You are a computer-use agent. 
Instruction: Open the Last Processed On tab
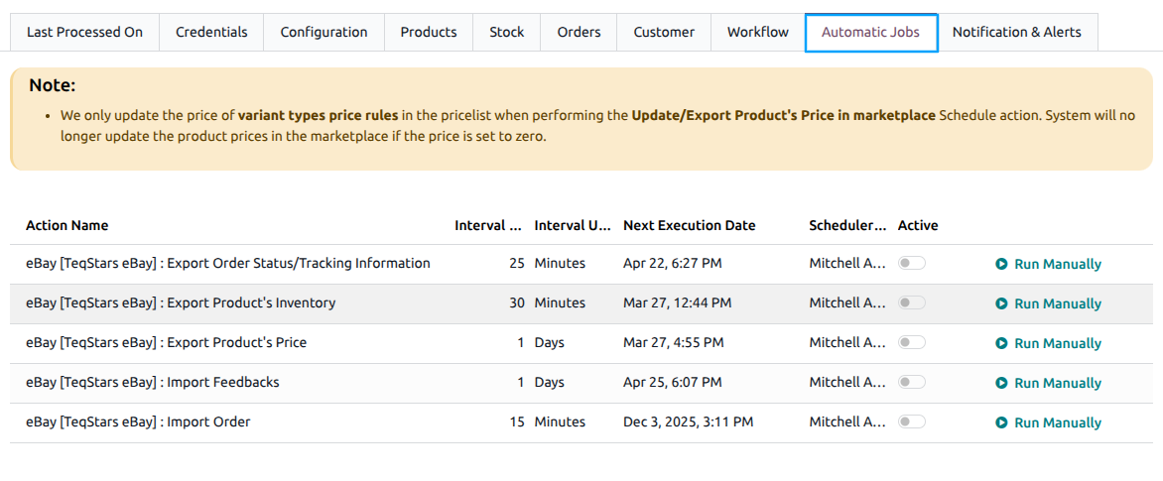[84, 32]
